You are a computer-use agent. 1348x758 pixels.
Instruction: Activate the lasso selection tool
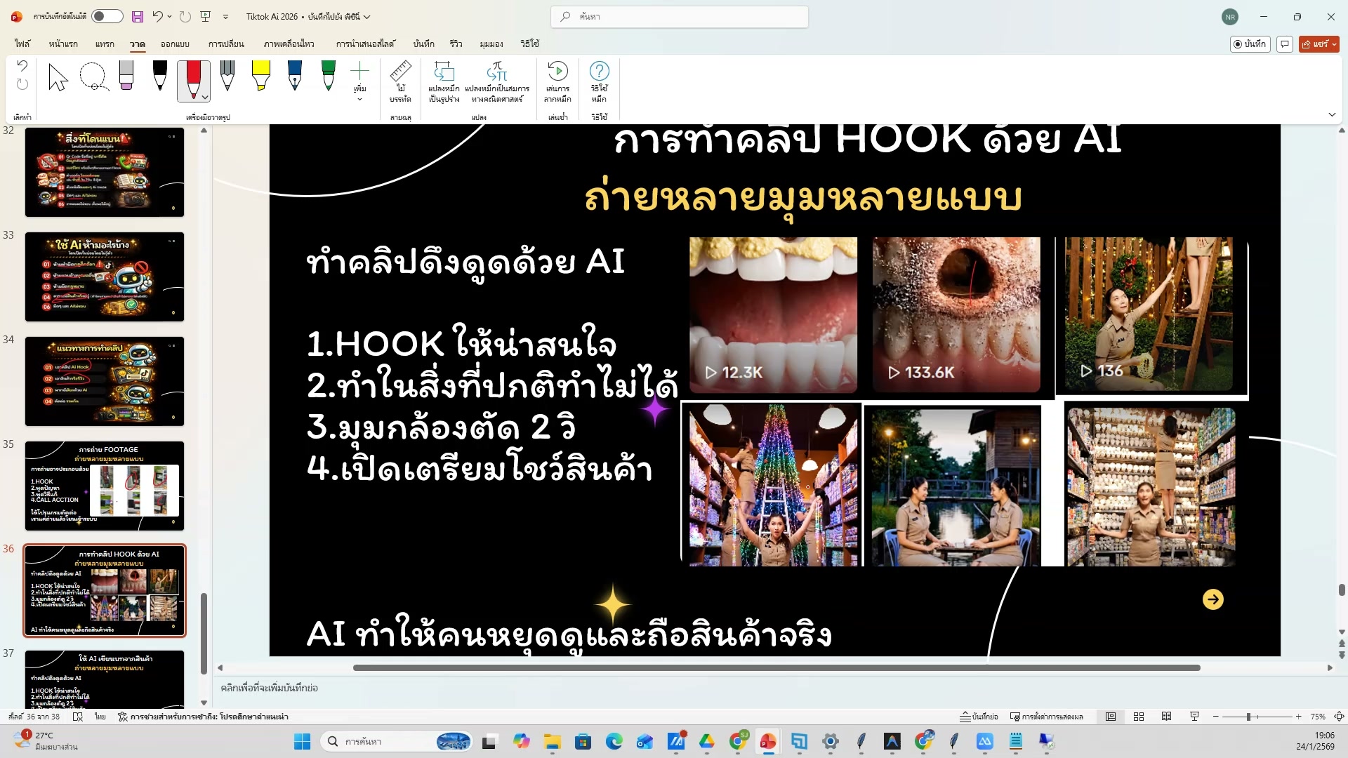(95, 77)
